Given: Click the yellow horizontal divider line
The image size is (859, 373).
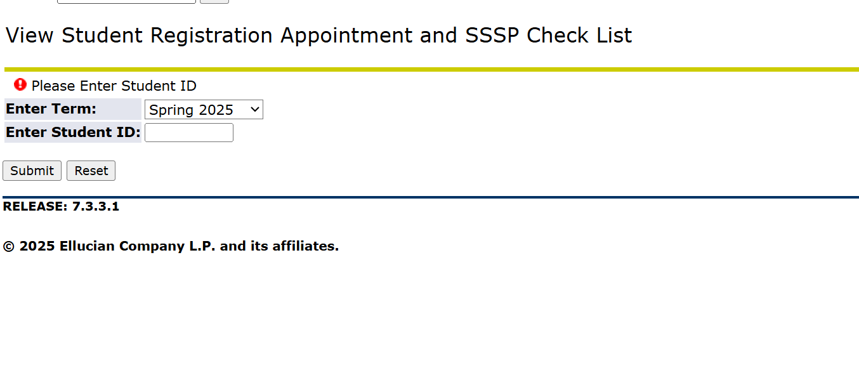Looking at the screenshot, I should coord(431,69).
